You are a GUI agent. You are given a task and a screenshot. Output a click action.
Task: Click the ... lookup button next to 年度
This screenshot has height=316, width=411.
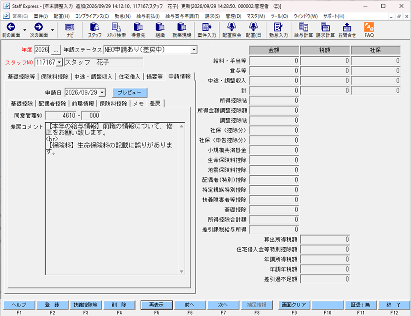55,49
